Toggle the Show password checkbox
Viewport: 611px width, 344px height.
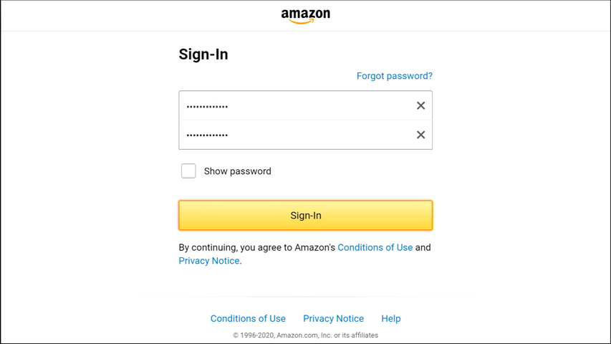tap(188, 171)
